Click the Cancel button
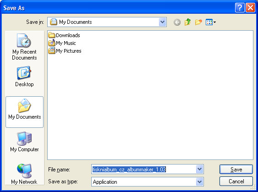The width and height of the screenshot is (258, 192). pyautogui.click(x=236, y=181)
